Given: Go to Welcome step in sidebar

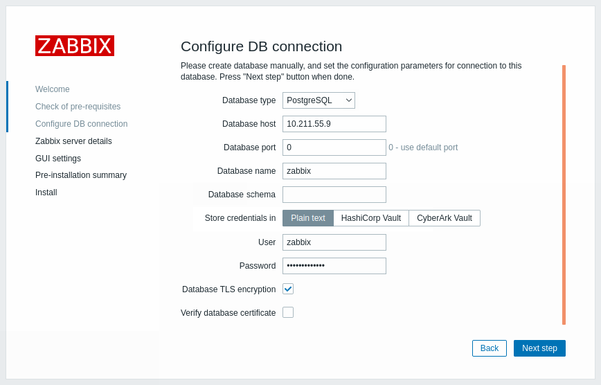Looking at the screenshot, I should (x=53, y=89).
